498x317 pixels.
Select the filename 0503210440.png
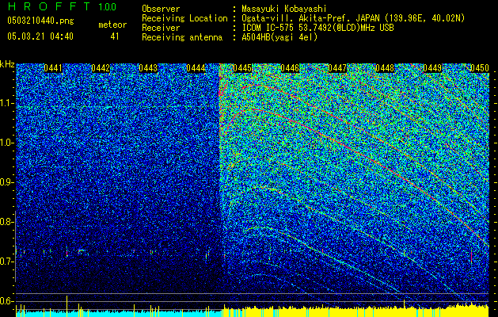coord(40,21)
